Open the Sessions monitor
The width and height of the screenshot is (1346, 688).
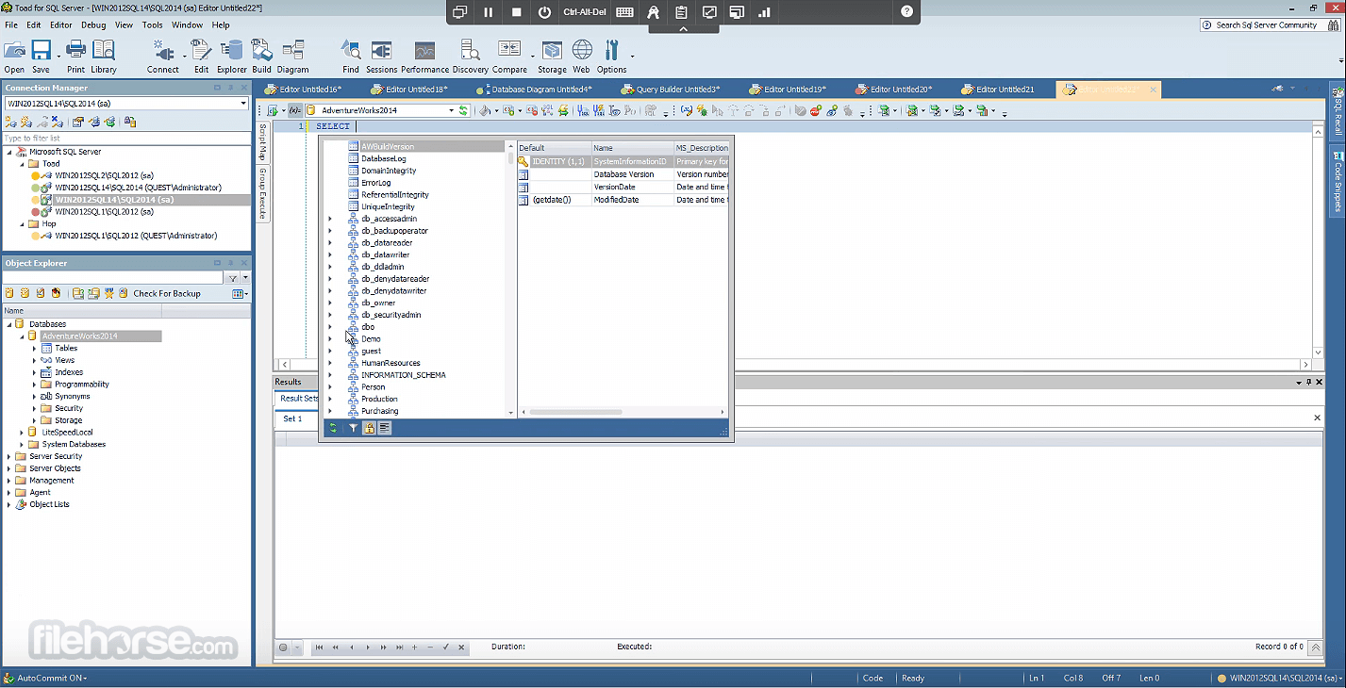[x=382, y=57]
